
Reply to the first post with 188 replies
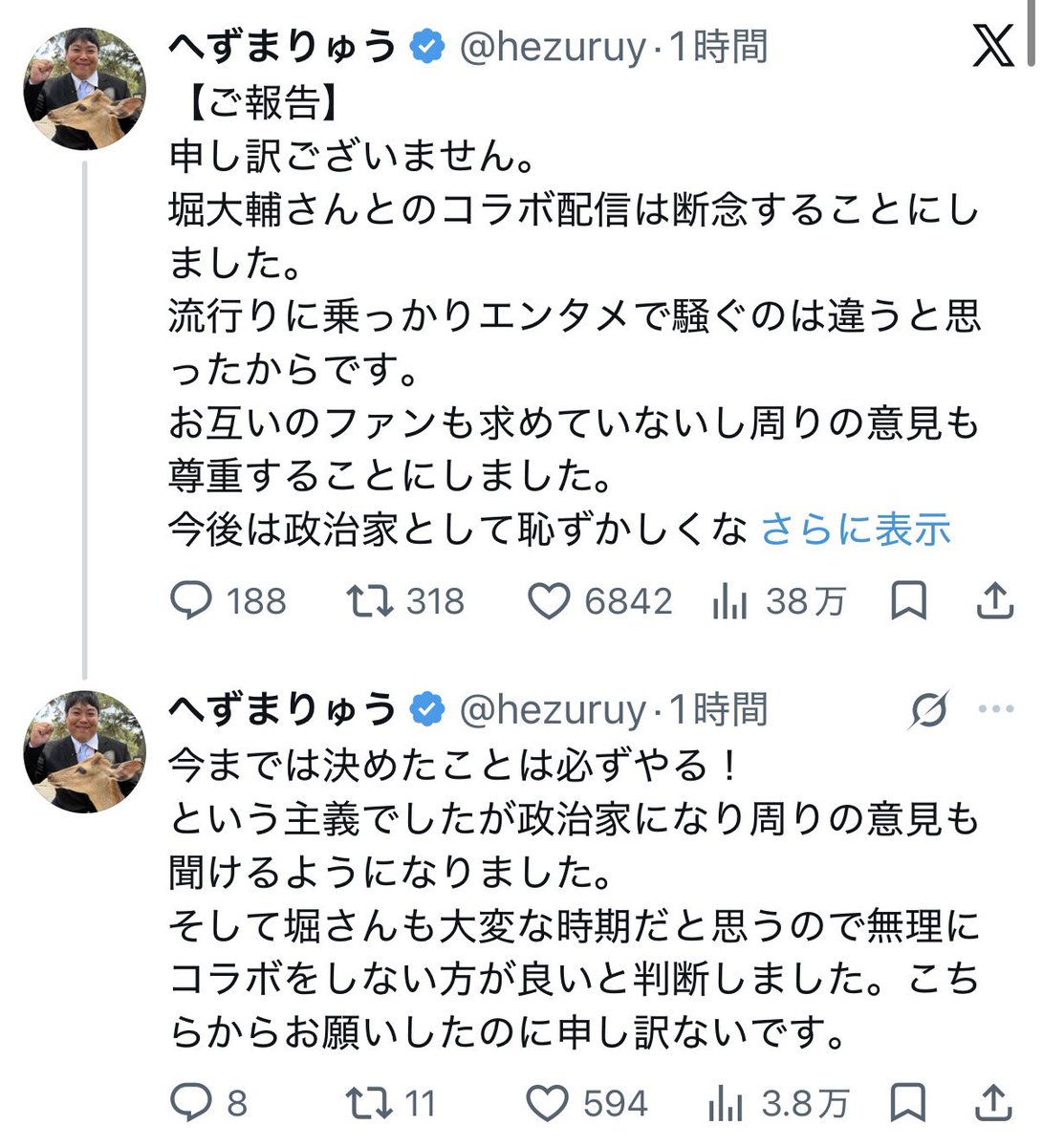tap(228, 601)
